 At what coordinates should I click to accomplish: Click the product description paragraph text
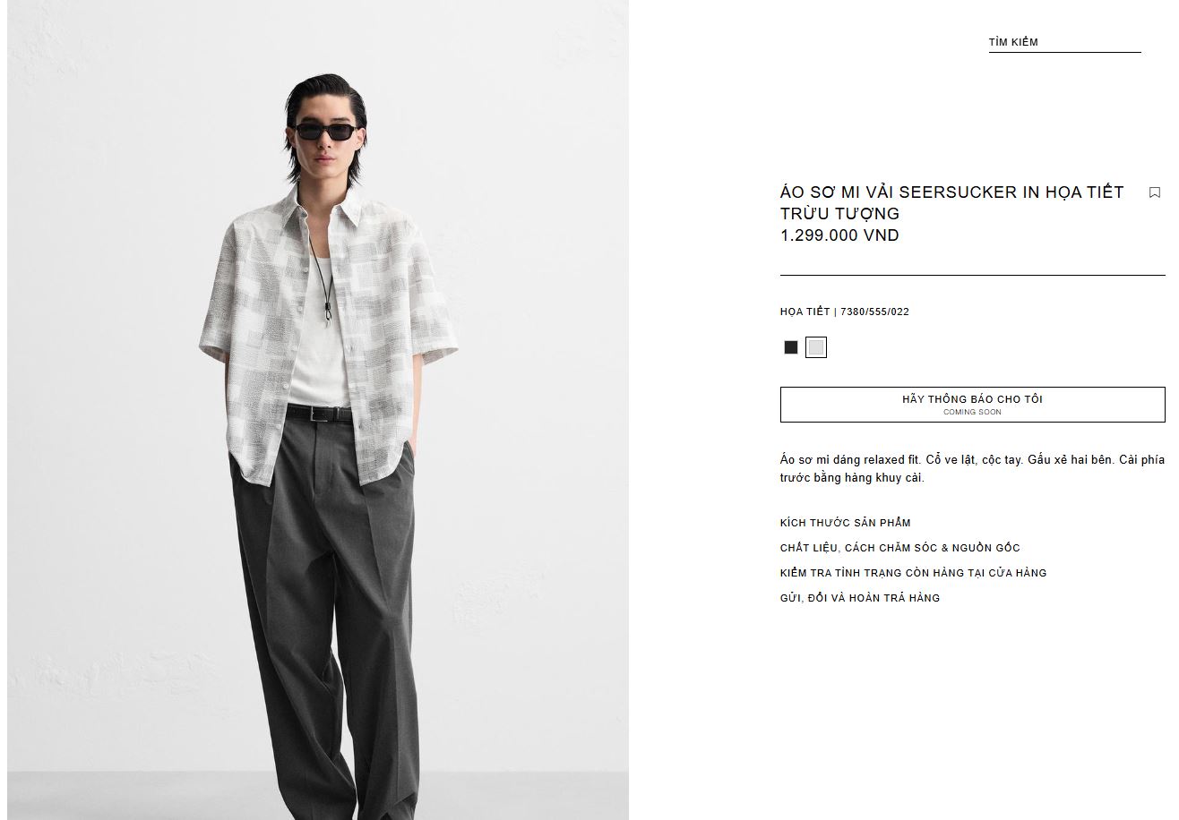[x=973, y=468]
